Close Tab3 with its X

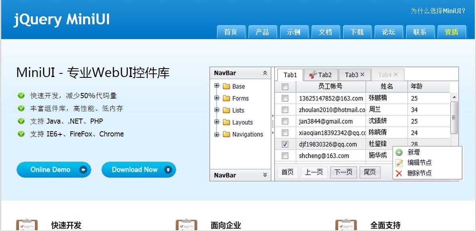point(362,75)
